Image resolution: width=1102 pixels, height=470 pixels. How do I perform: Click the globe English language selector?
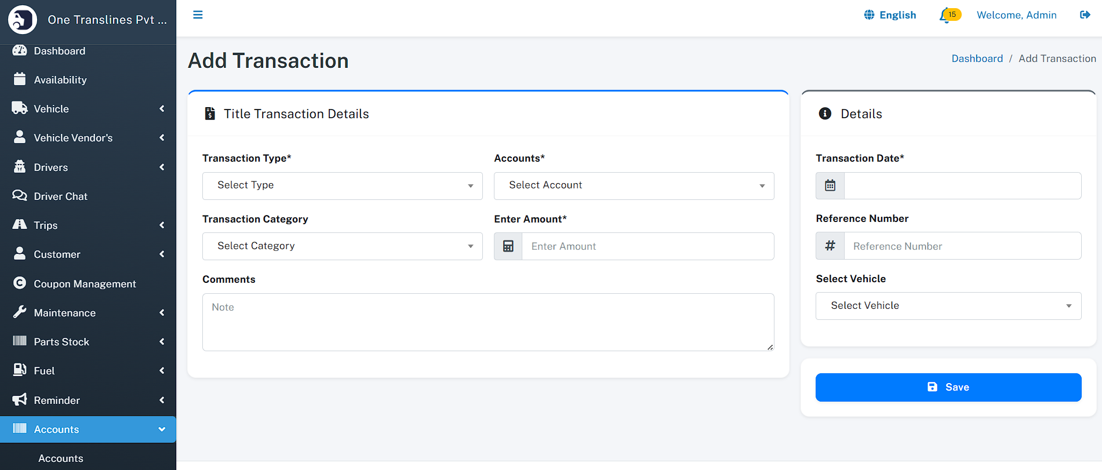pyautogui.click(x=890, y=15)
